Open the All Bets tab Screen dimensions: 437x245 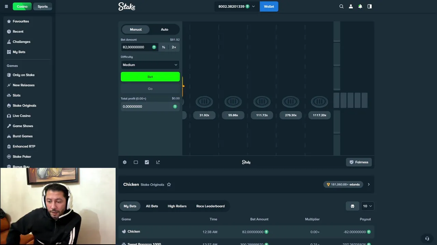[152, 206]
